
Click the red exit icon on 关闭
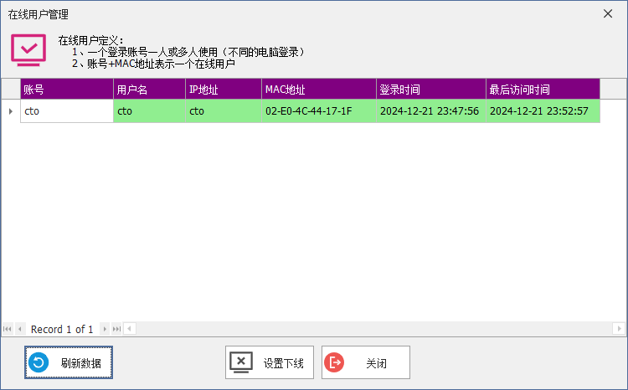334,362
